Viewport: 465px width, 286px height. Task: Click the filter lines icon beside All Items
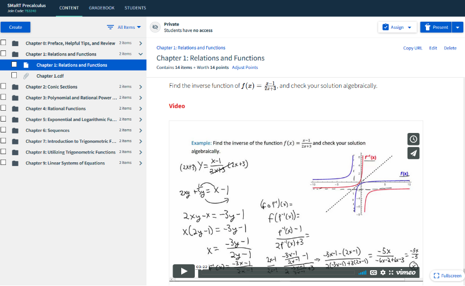[x=110, y=27]
